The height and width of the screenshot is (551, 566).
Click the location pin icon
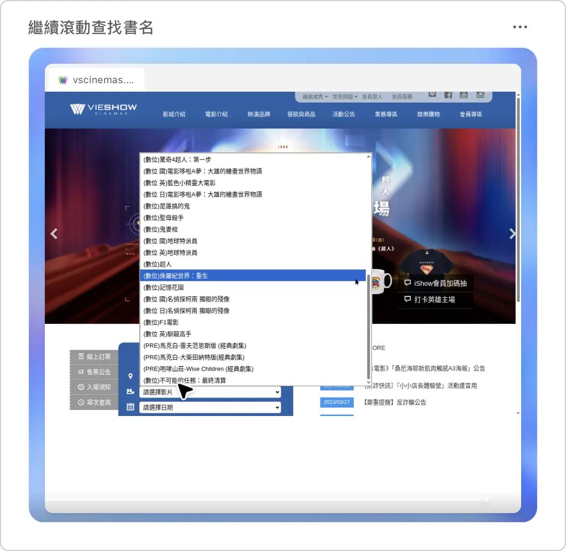pos(131,376)
